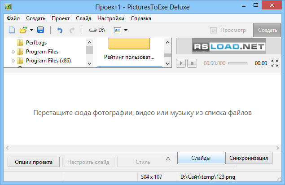Click file list scroll down arrow
This screenshot has height=185, width=285.
pyautogui.click(x=167, y=64)
